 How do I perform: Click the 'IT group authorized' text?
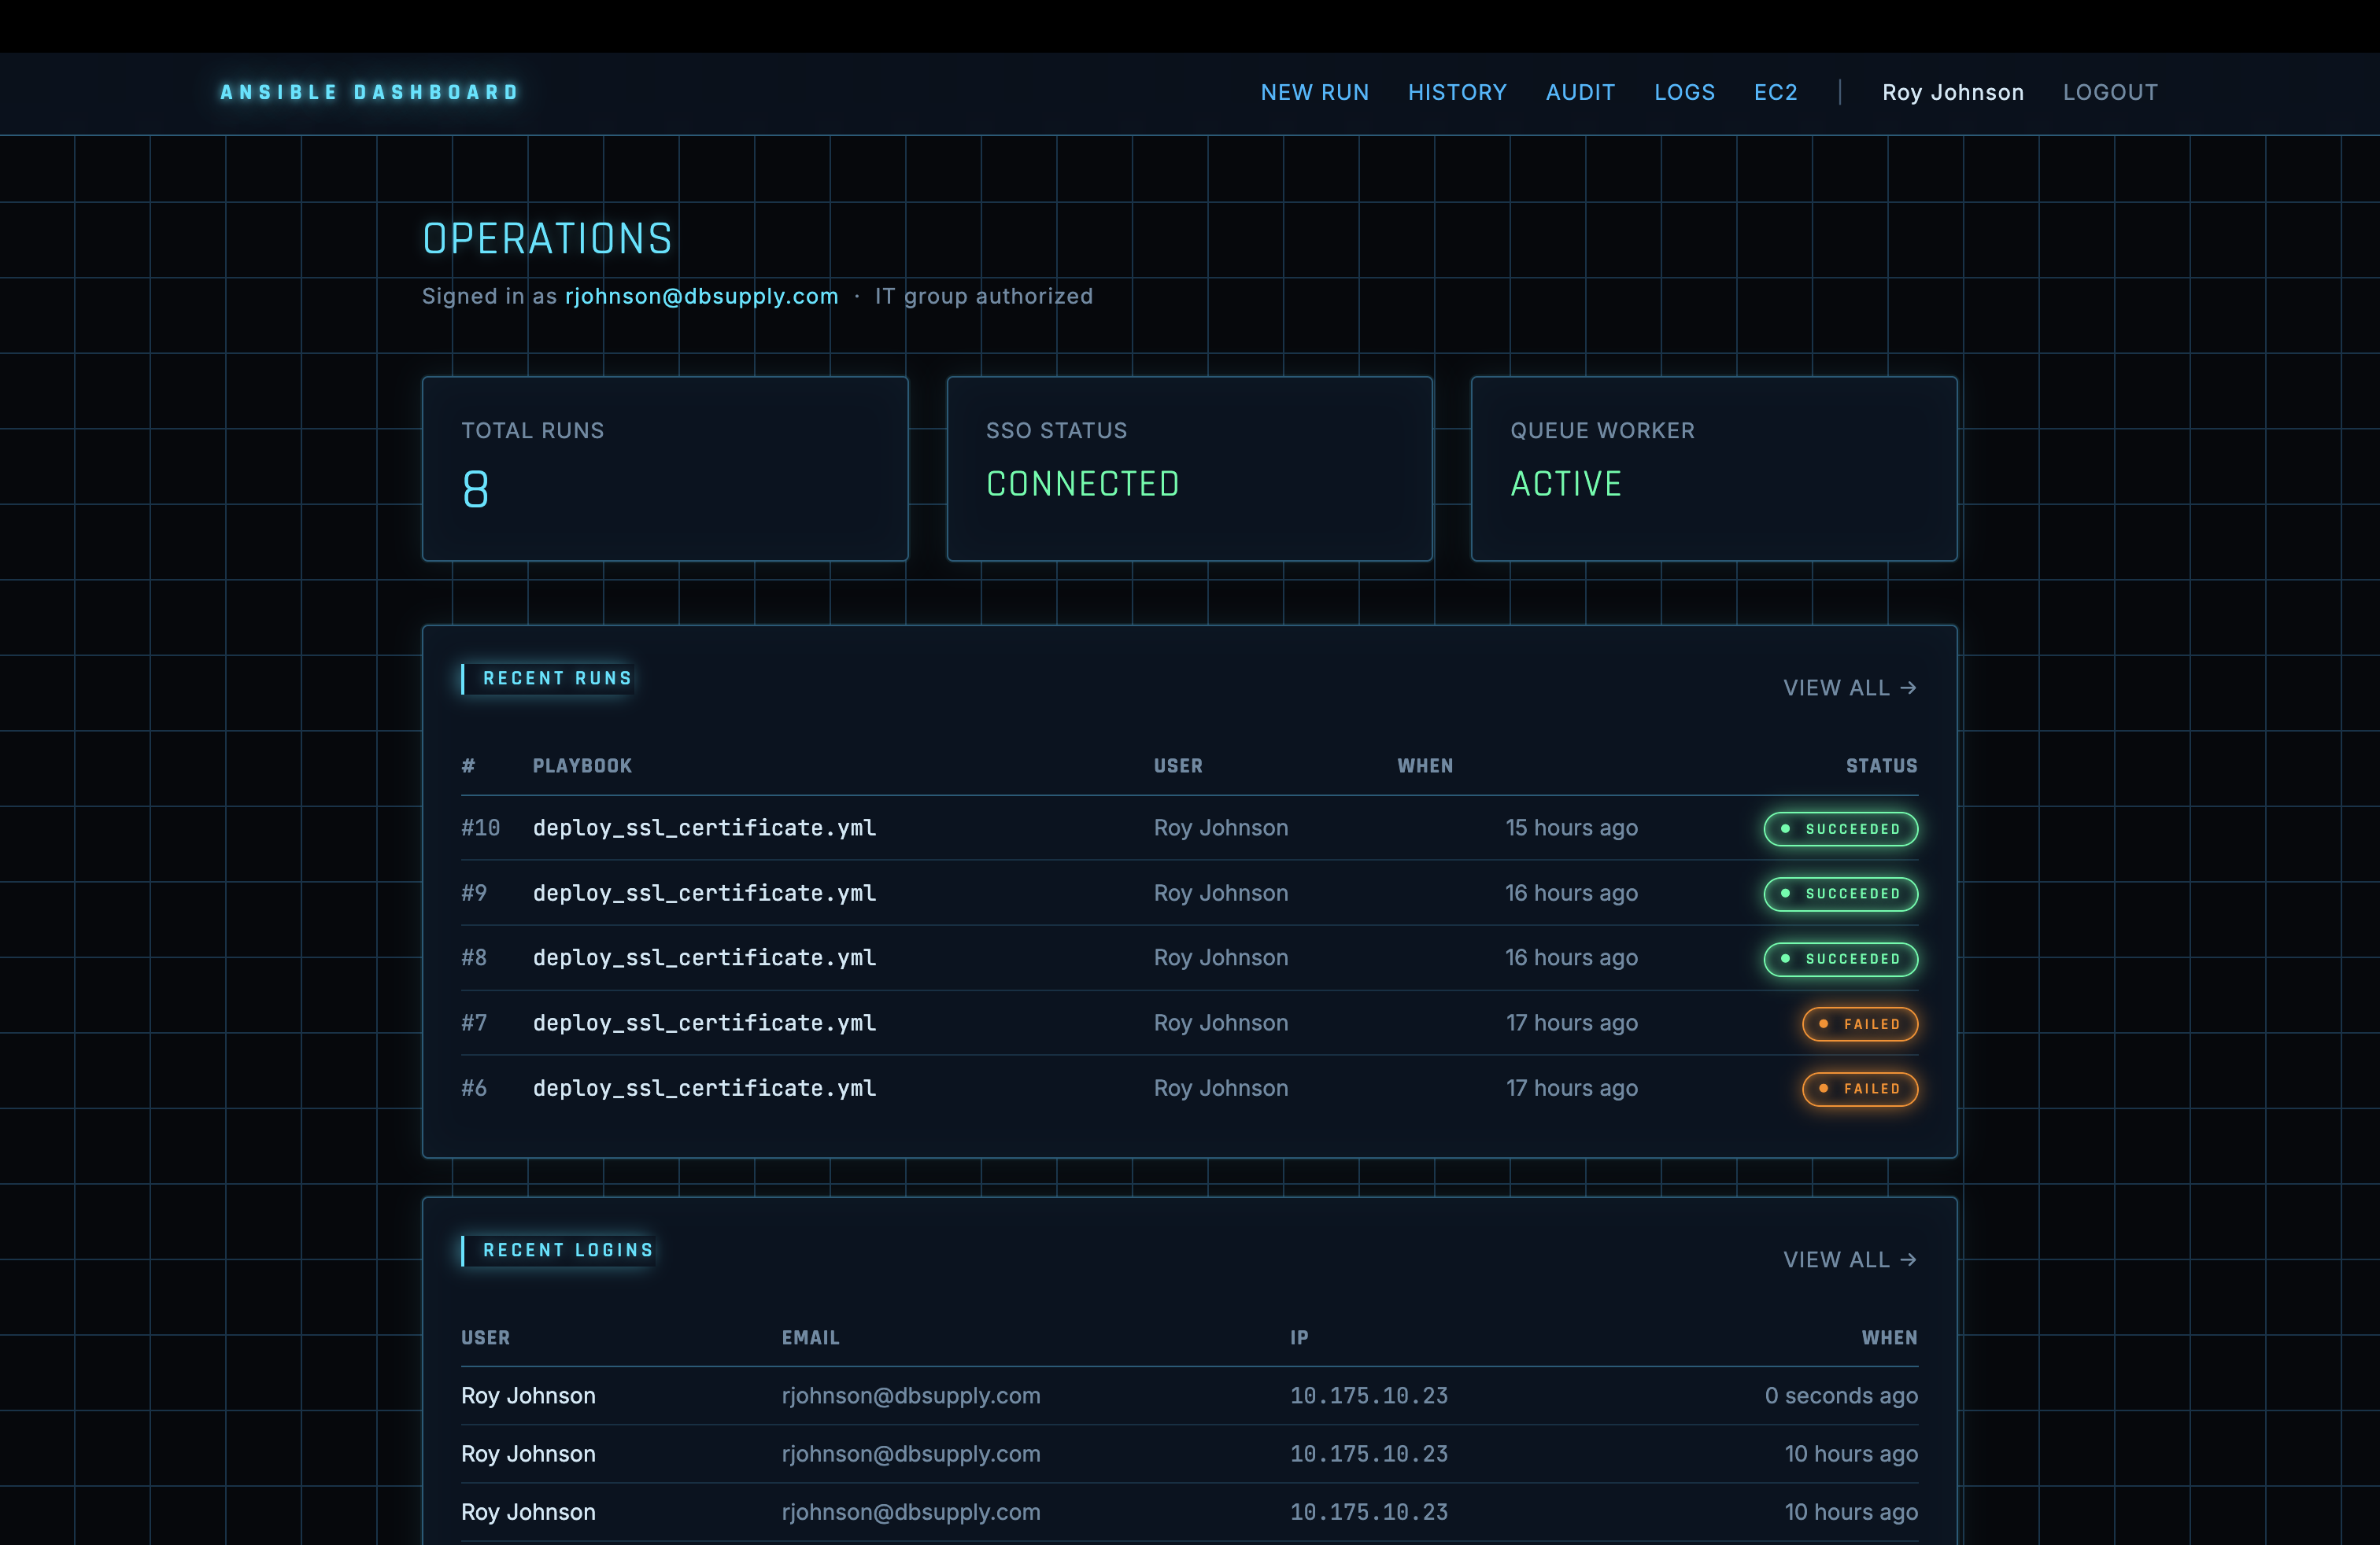tap(983, 296)
